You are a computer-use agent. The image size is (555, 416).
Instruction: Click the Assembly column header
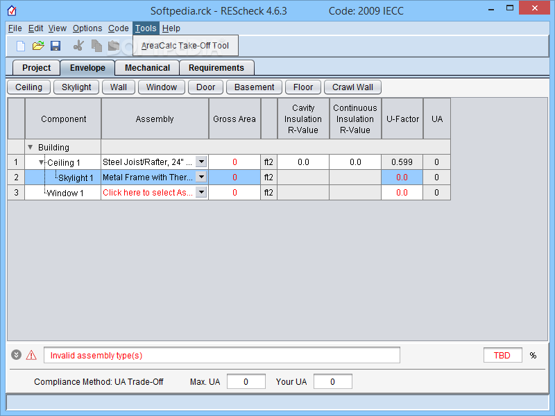155,119
